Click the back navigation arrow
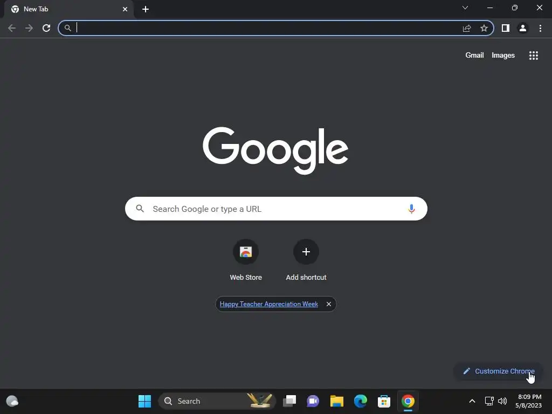Viewport: 552px width, 414px height. pyautogui.click(x=12, y=28)
